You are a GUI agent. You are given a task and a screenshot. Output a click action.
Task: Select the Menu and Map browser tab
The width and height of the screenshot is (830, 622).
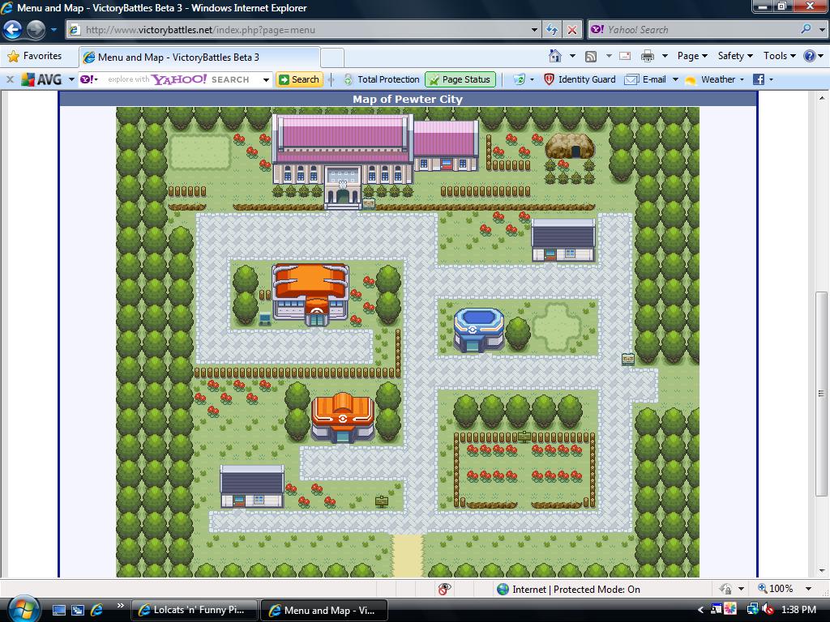[x=199, y=58]
